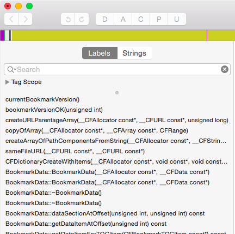Screen dimensions: 235x234
Task: Switch to the Labels tab
Action: [100, 53]
